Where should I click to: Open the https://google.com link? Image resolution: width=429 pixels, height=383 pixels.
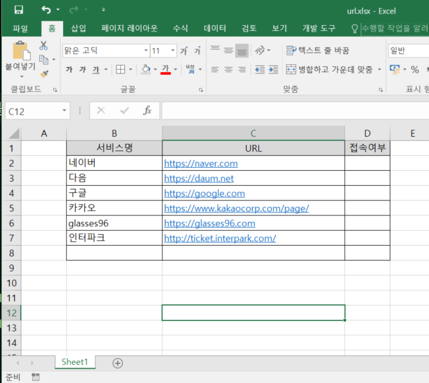(204, 193)
